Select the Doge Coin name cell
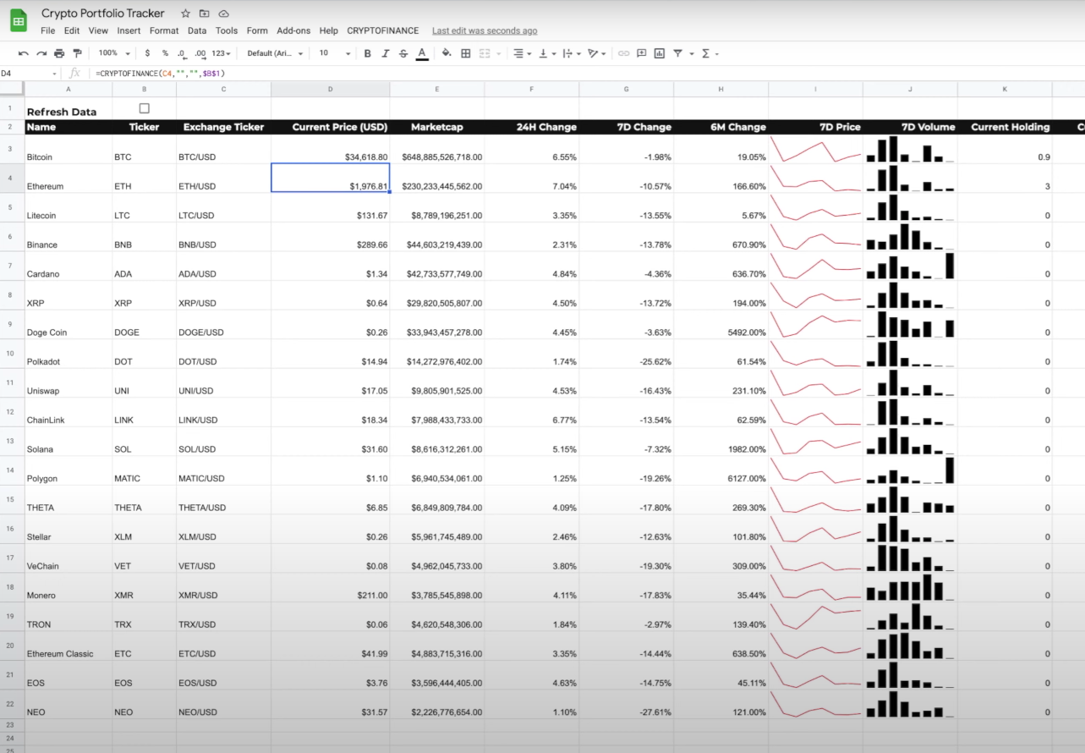The image size is (1085, 753). (x=68, y=325)
